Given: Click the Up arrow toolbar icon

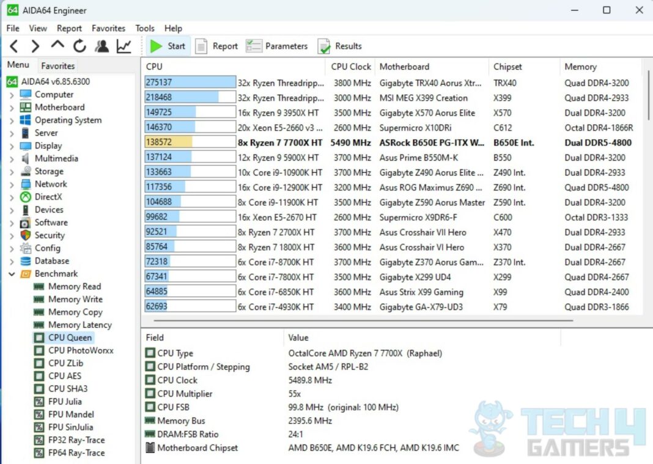Looking at the screenshot, I should pyautogui.click(x=57, y=46).
